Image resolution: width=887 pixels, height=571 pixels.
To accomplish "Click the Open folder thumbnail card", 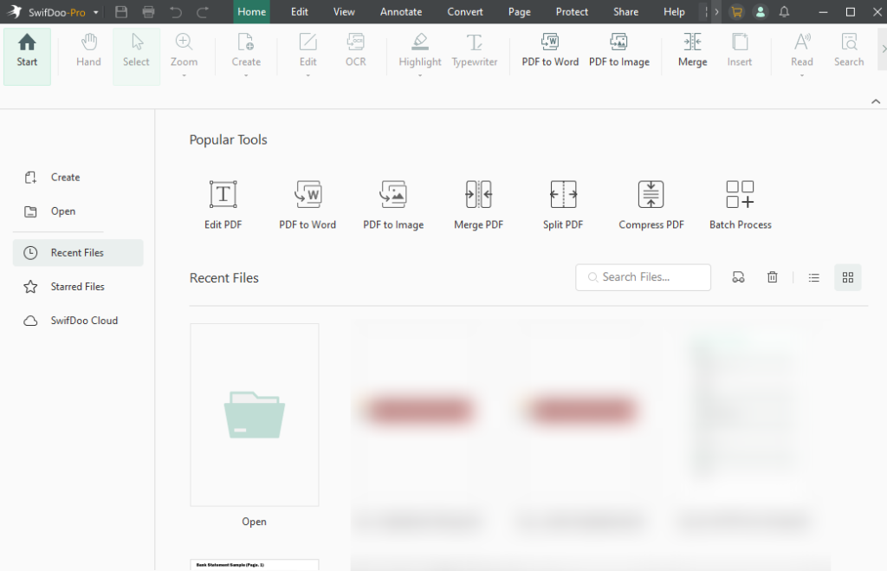I will [x=255, y=415].
